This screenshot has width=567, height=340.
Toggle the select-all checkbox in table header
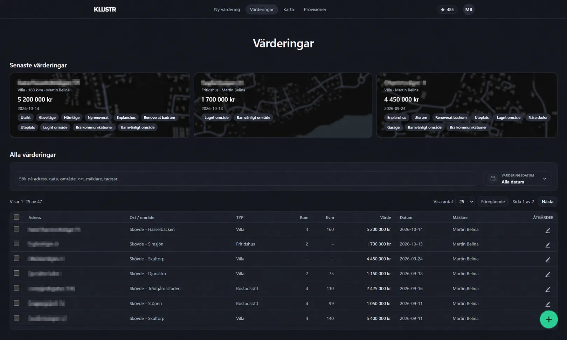click(x=16, y=217)
